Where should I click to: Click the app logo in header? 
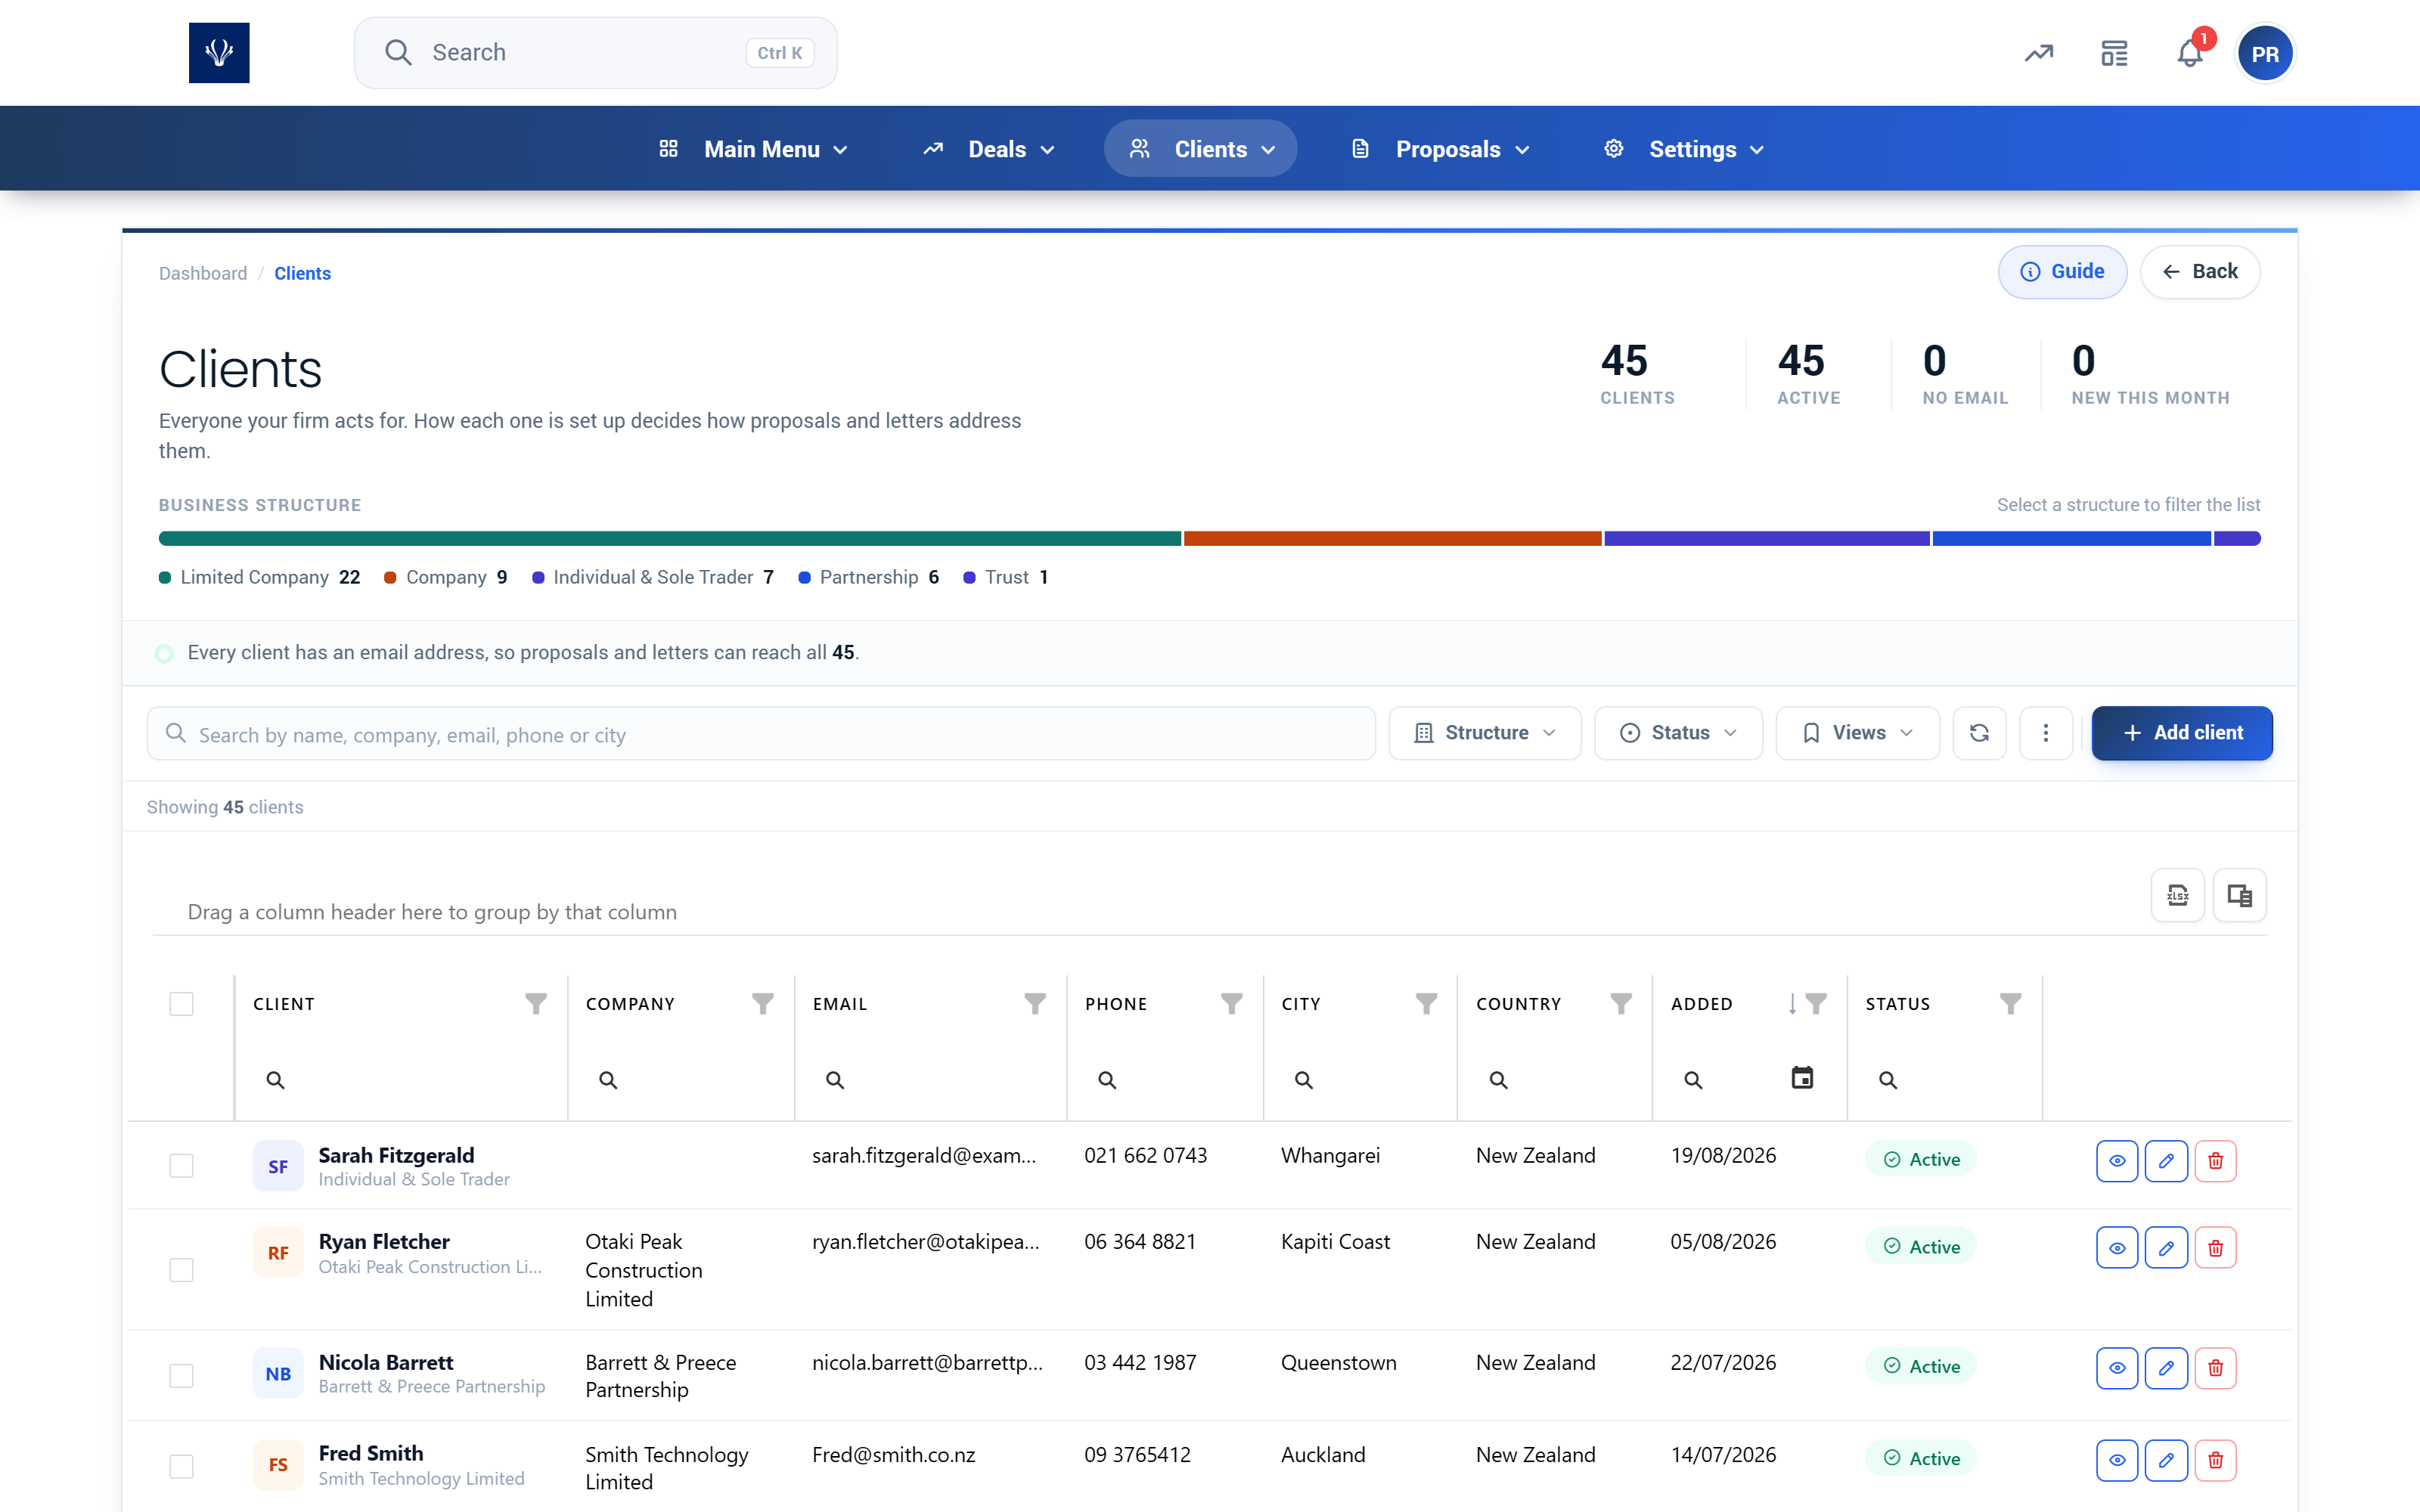pyautogui.click(x=219, y=53)
